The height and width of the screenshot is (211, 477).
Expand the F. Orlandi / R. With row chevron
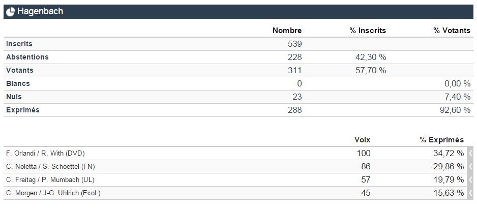(x=470, y=153)
